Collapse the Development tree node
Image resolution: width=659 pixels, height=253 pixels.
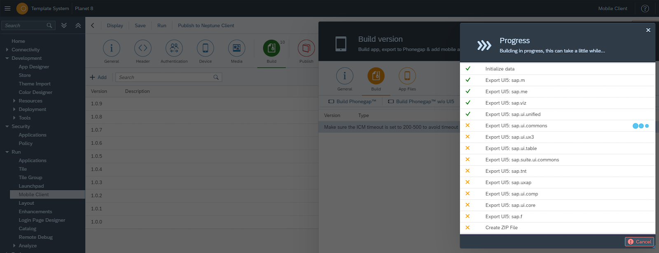coord(7,58)
